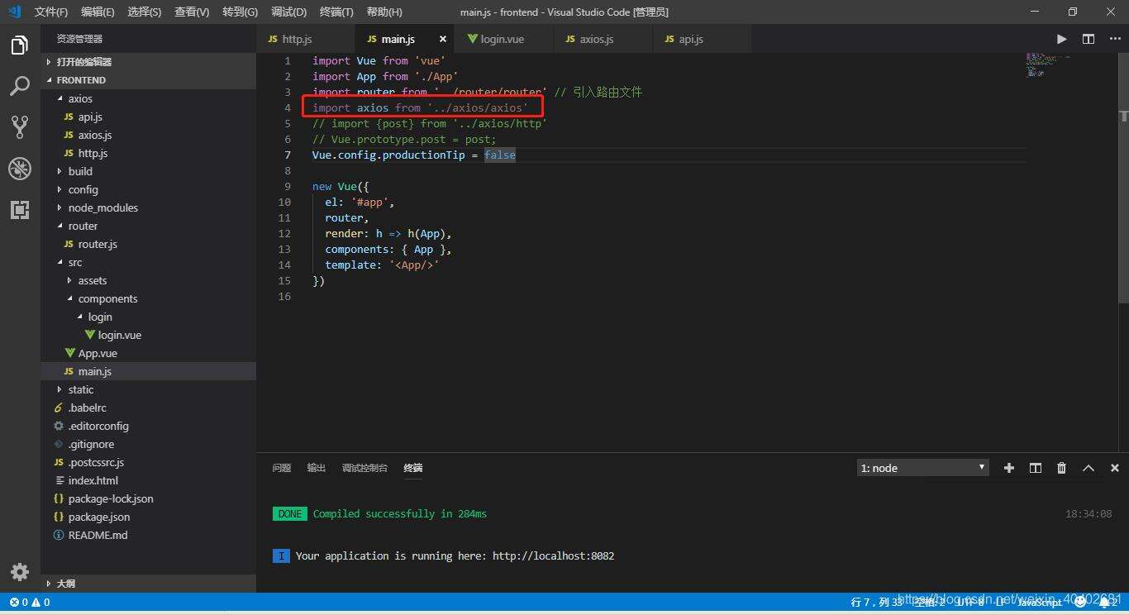Expand the build folder
The image size is (1129, 615).
pos(149,171)
